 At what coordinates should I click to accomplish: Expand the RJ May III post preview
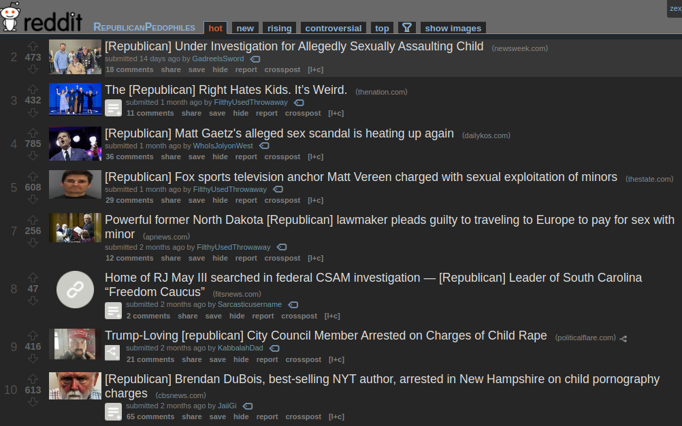click(113, 310)
